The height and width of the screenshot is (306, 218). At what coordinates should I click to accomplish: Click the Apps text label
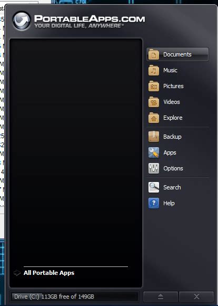point(170,152)
